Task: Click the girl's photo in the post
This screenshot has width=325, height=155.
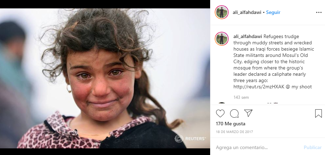Action: pos(105,78)
